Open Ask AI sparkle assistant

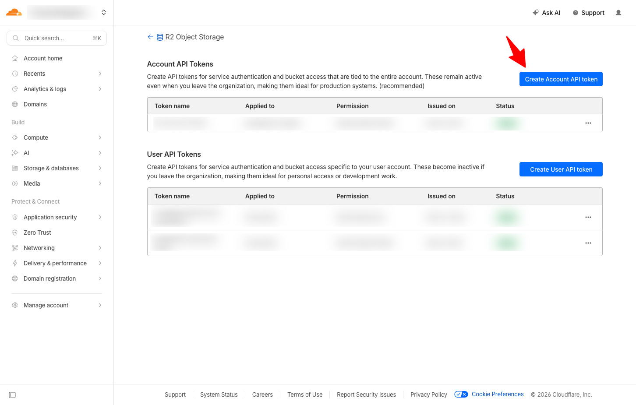546,13
